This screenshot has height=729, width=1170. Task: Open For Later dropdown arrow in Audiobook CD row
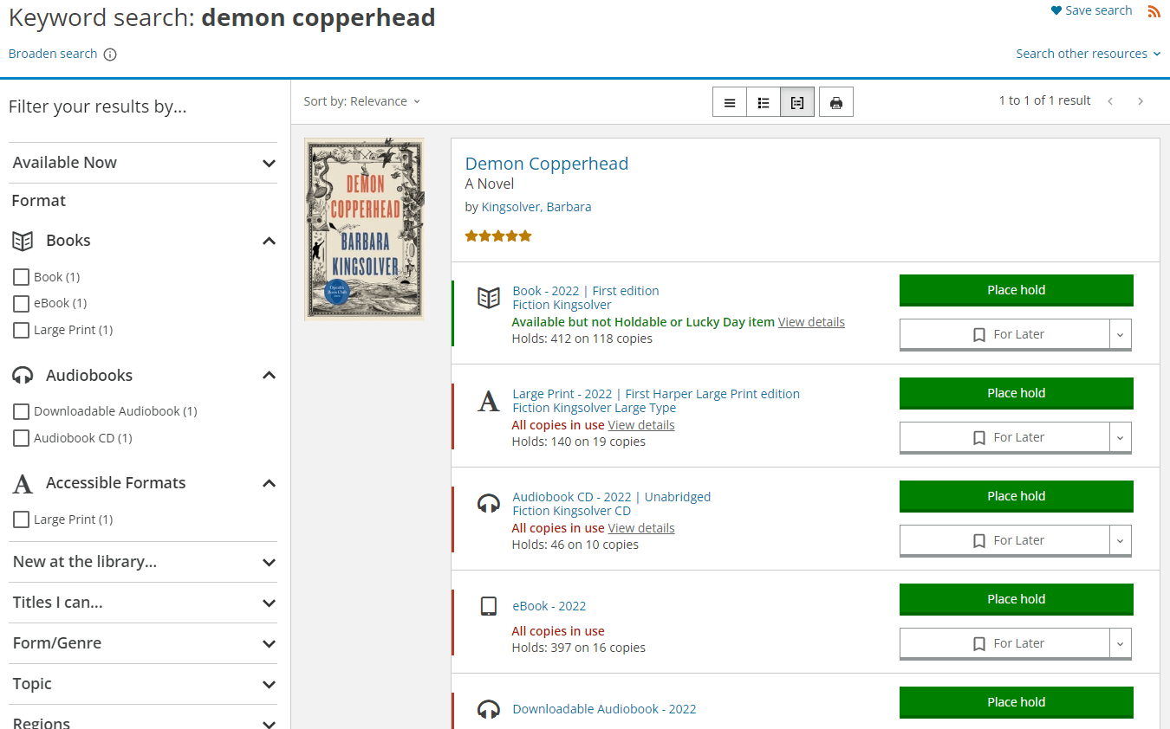(x=1121, y=540)
